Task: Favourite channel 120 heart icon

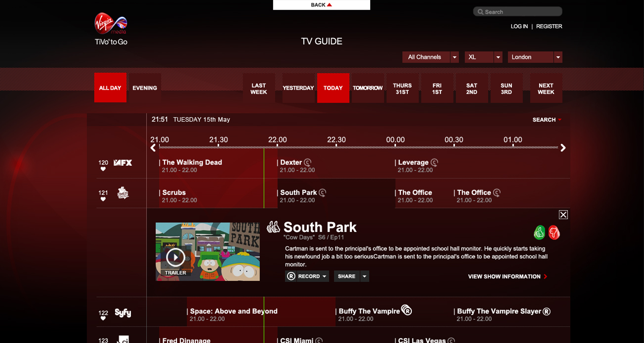Action: pyautogui.click(x=103, y=169)
